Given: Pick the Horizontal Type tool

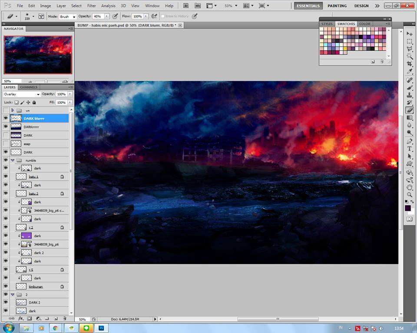Looking at the screenshot, I should [410, 149].
